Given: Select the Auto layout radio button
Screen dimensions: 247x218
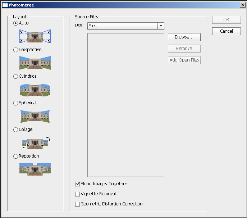Looking at the screenshot, I should click(x=15, y=23).
